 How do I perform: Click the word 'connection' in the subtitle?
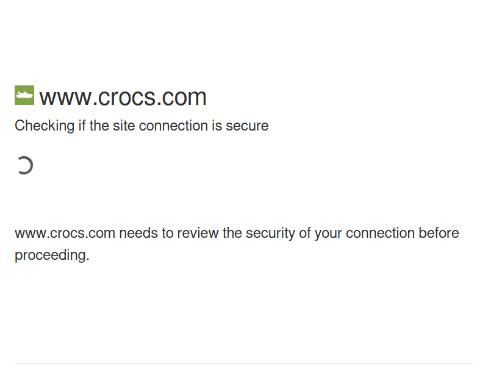click(173, 126)
